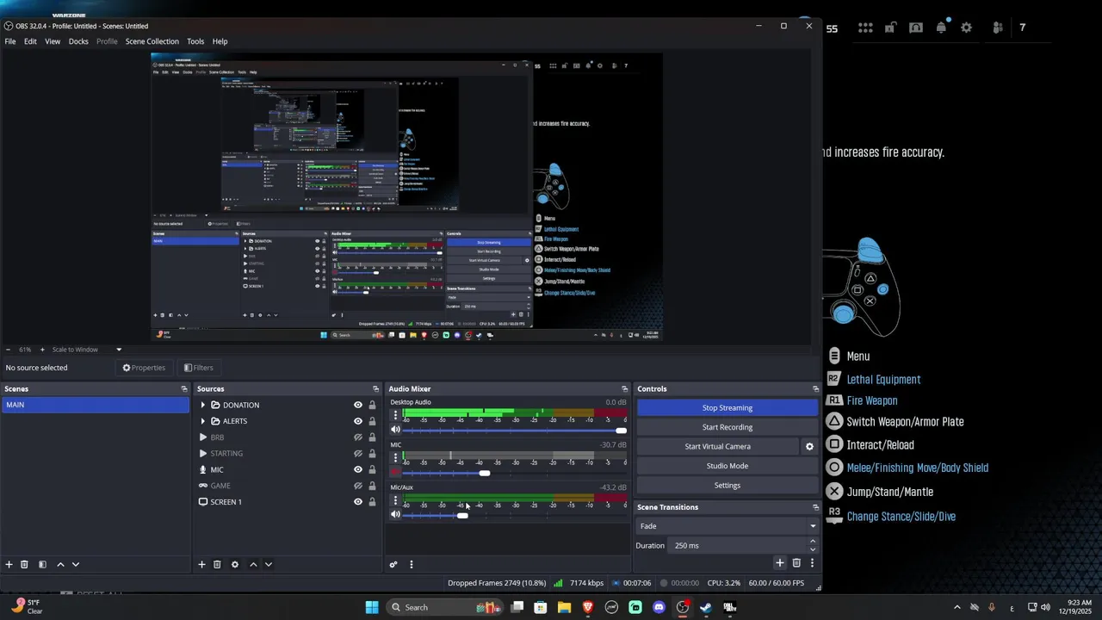Viewport: 1102px width, 620px height.
Task: Hide the DONATION source eye icon
Action: 358,405
